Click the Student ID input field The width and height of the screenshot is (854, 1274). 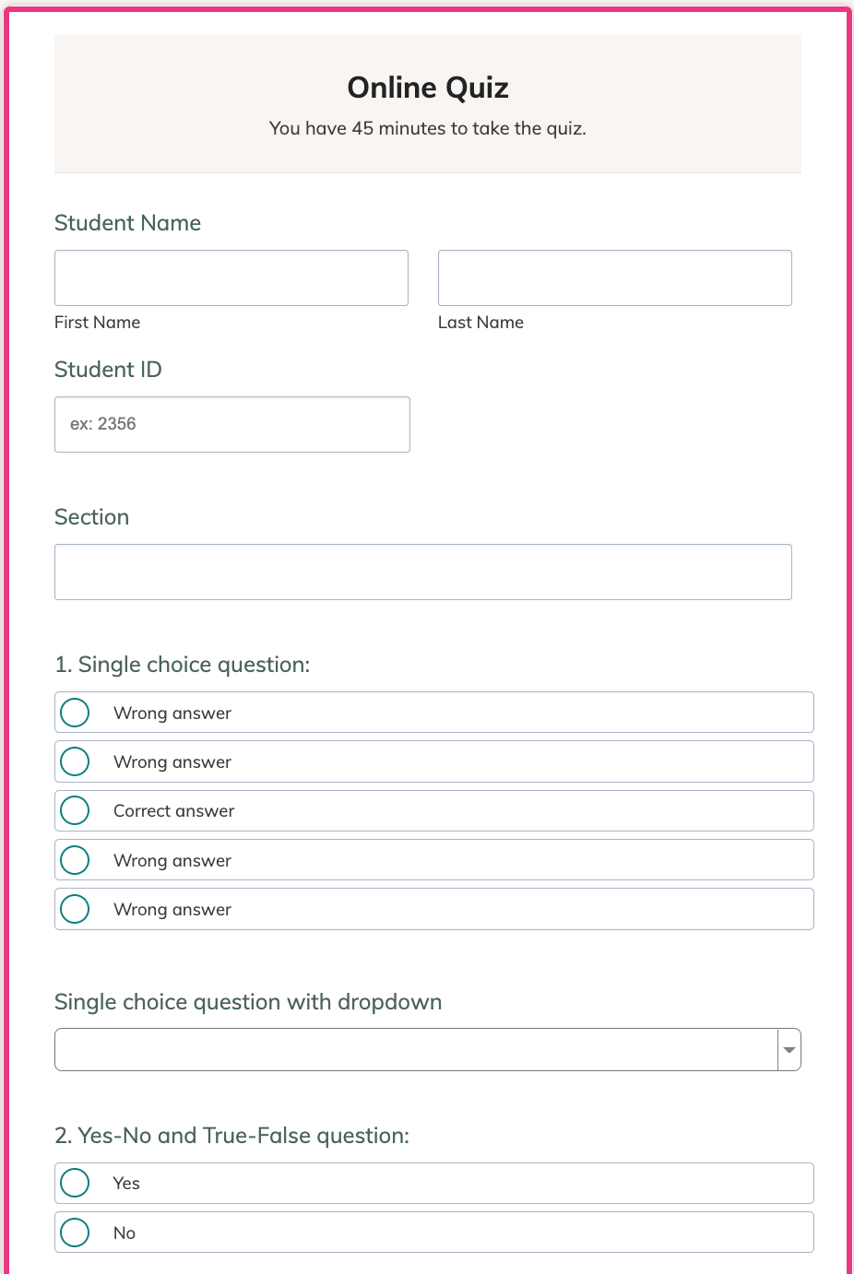click(x=231, y=424)
